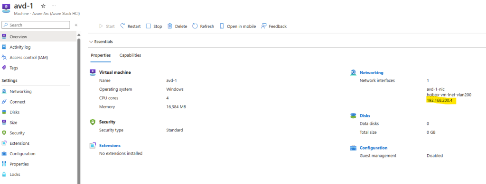Click the Configuration toolbox sidebar icon
Viewport: 486px width, 184px height.
pos(4,154)
